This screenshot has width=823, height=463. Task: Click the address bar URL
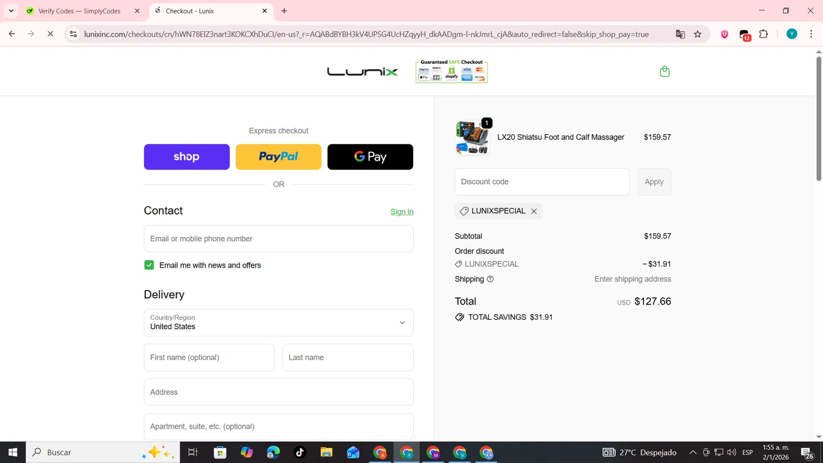(x=367, y=34)
